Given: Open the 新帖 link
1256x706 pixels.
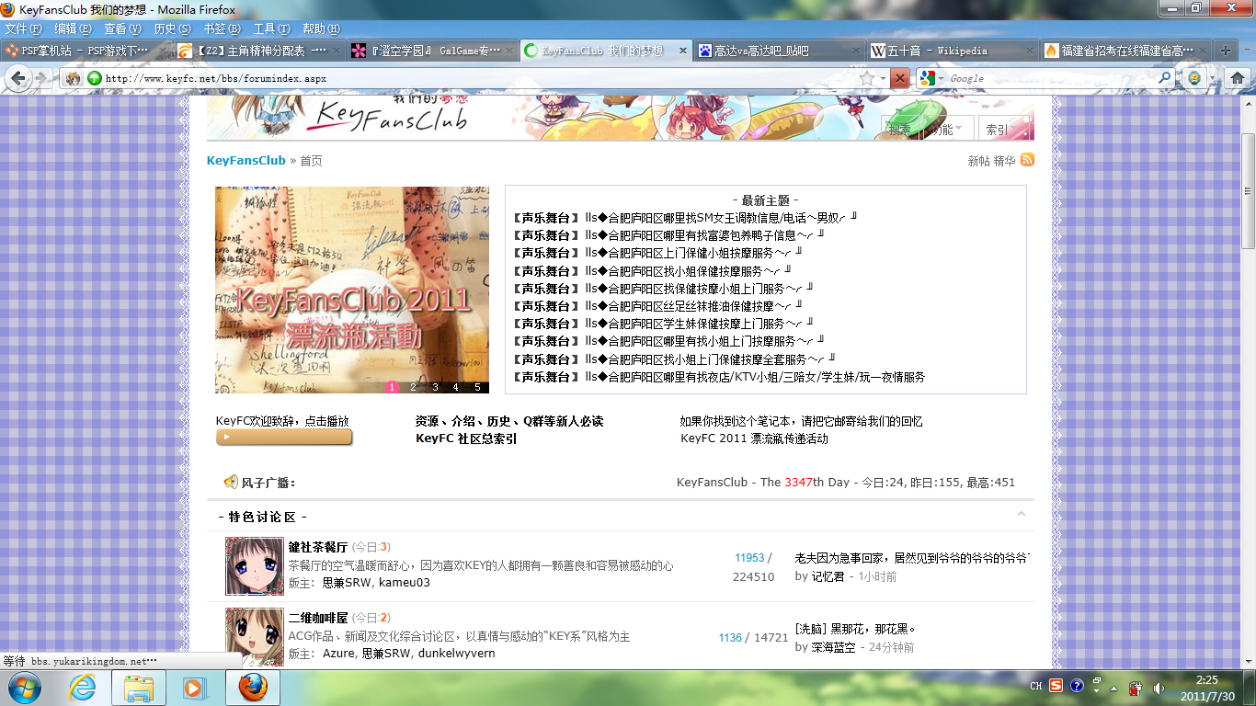Looking at the screenshot, I should pos(978,161).
